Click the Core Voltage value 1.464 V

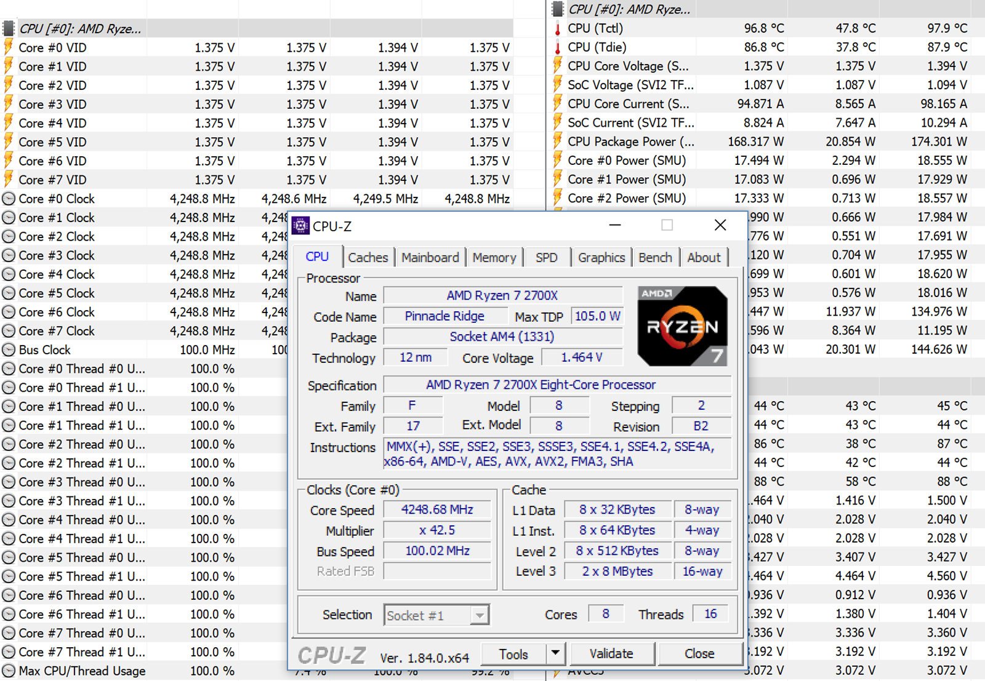pos(581,357)
